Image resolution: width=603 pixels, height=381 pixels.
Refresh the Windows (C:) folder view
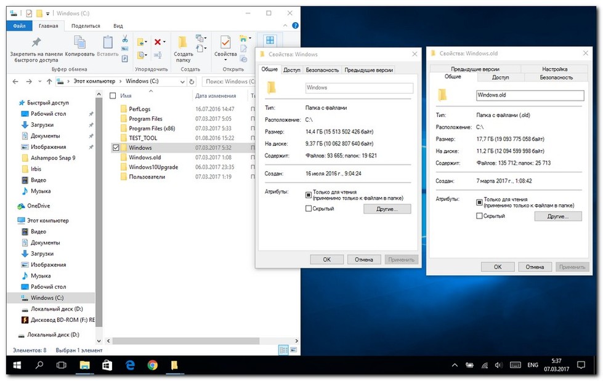(x=192, y=81)
